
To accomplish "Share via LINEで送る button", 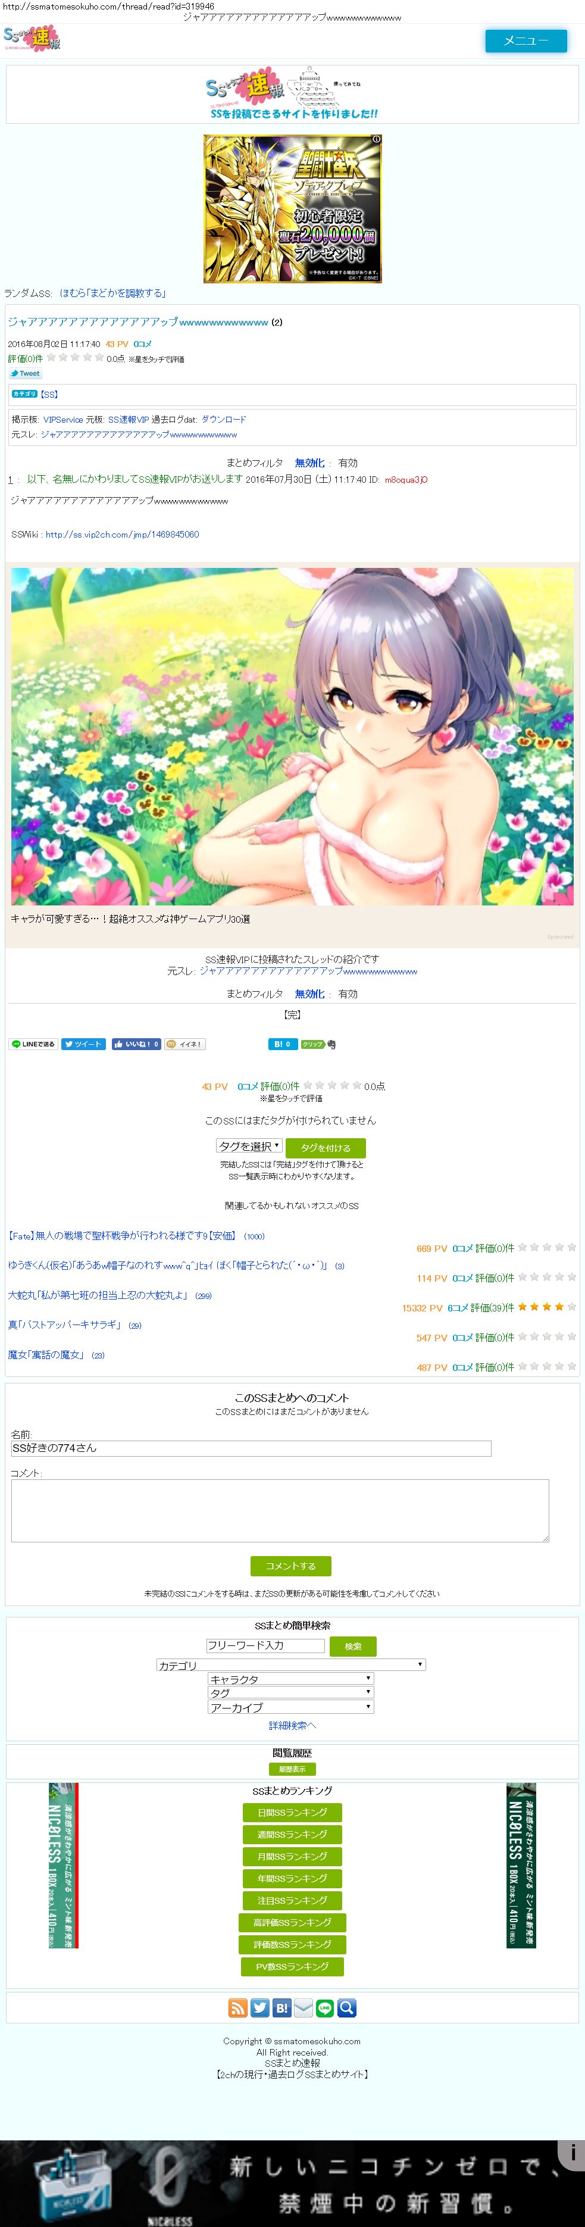I will tap(34, 1044).
